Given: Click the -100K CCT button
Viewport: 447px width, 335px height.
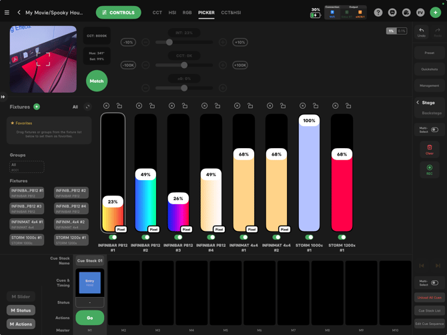Looking at the screenshot, I should (x=128, y=65).
